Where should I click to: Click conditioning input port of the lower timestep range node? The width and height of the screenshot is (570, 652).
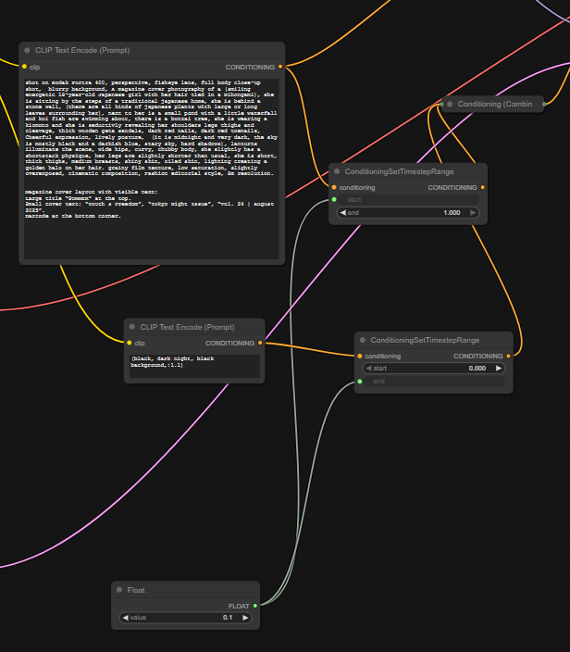(360, 356)
